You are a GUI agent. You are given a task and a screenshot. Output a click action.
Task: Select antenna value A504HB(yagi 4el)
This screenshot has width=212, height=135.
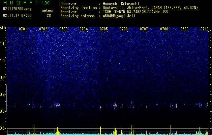[x=119, y=16]
